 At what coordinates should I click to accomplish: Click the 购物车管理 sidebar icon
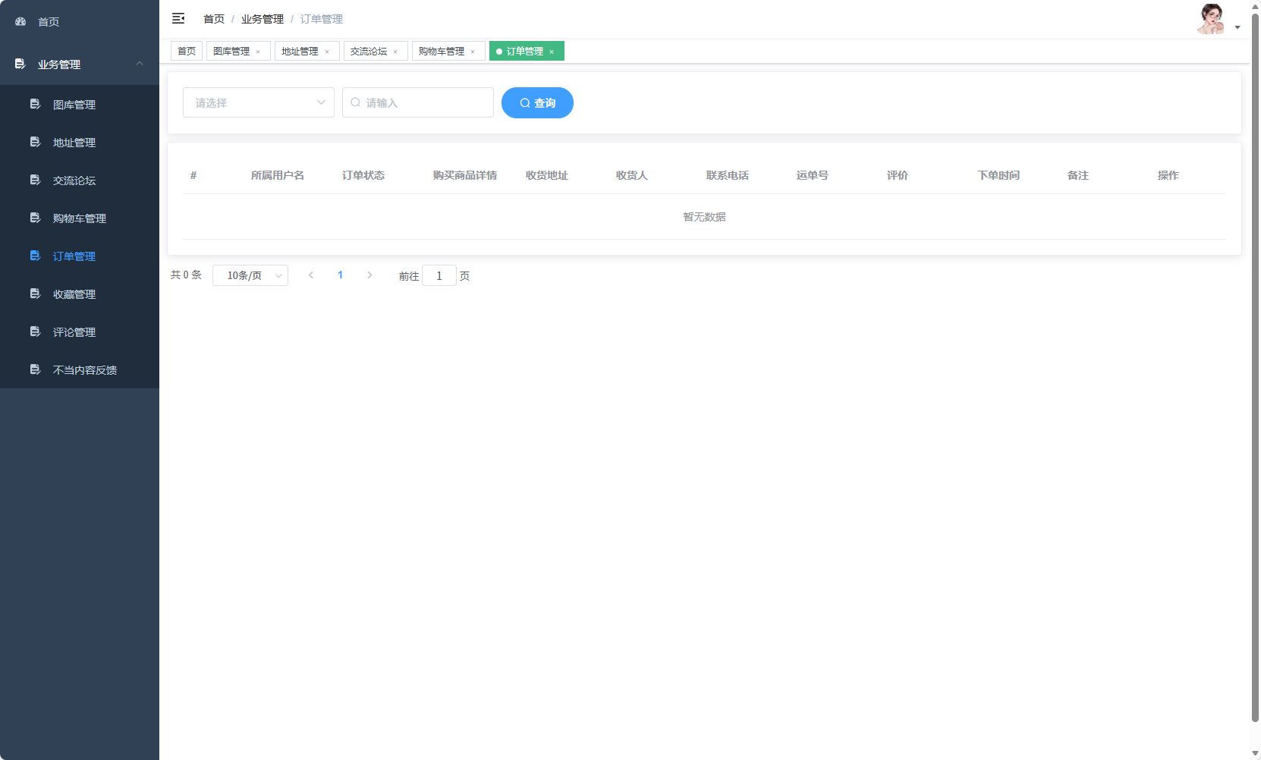[35, 218]
